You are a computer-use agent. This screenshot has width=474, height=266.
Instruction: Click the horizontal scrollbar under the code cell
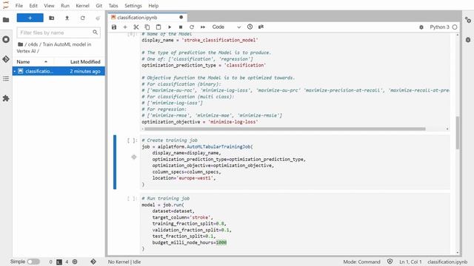click(284, 129)
